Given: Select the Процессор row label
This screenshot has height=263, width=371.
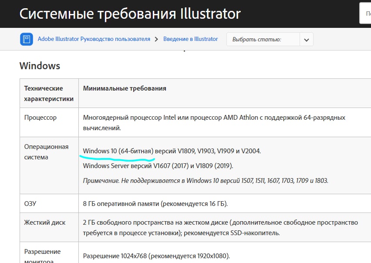Looking at the screenshot, I should (x=40, y=118).
